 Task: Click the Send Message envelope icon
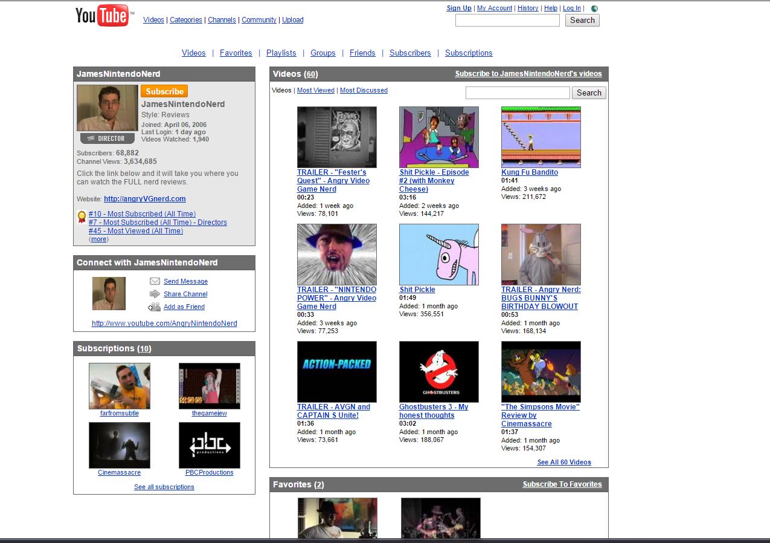155,281
